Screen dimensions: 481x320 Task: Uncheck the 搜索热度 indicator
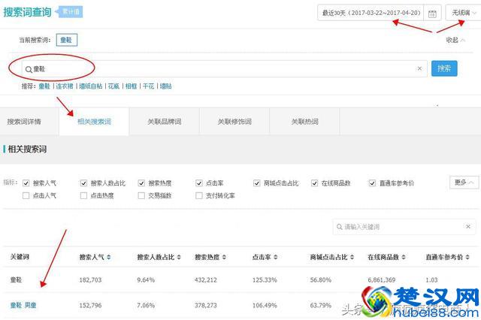(x=141, y=183)
